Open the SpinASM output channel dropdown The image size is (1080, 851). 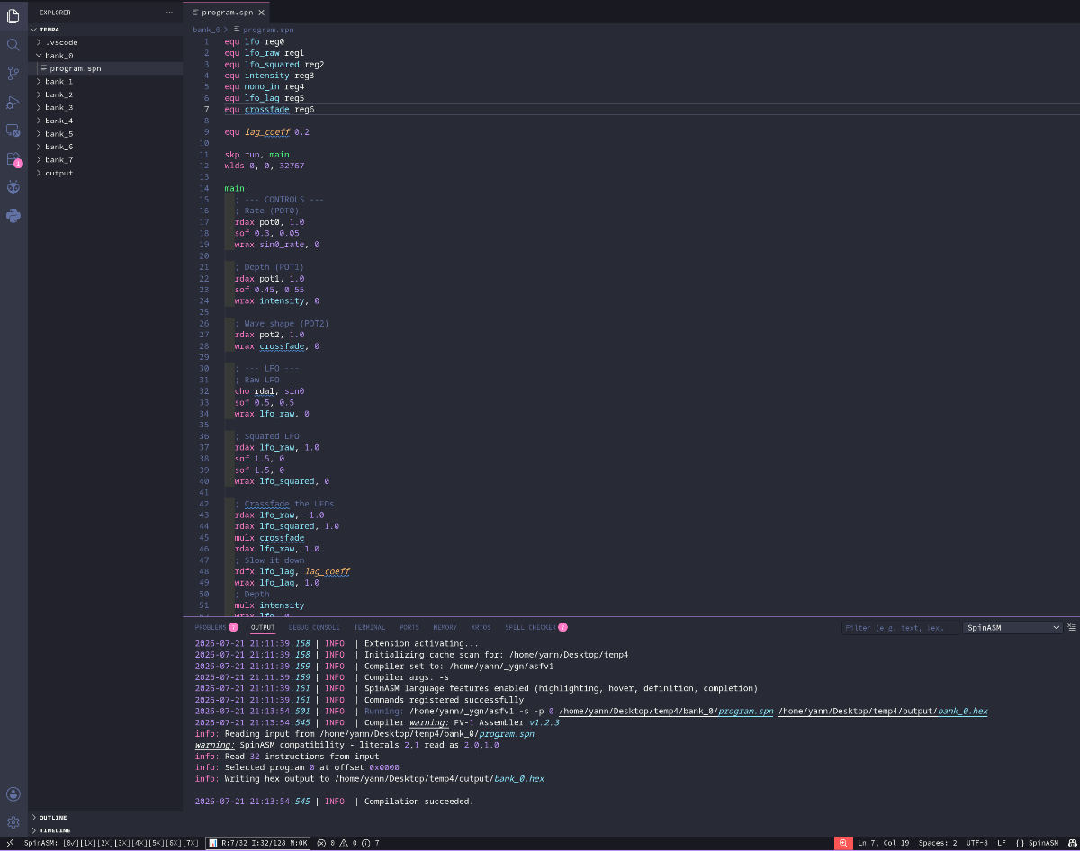[x=1012, y=627]
